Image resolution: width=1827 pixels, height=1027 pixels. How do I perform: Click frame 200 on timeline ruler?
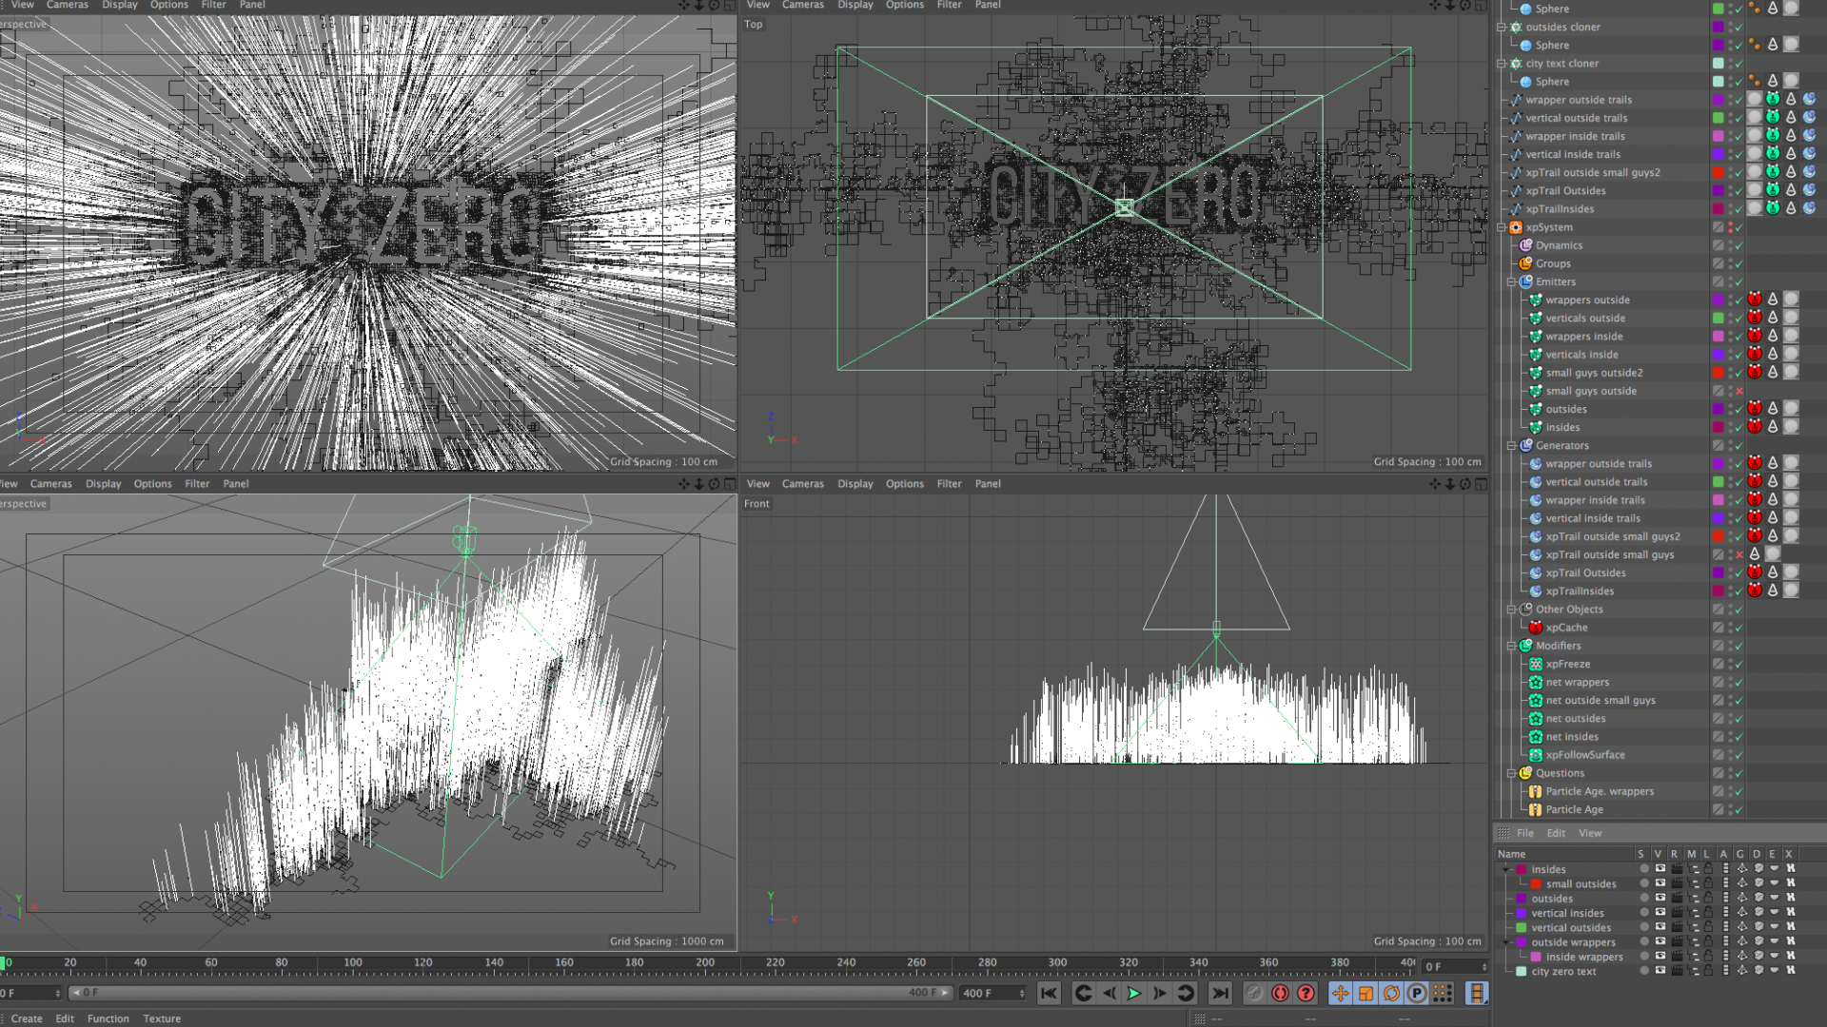coord(705,962)
